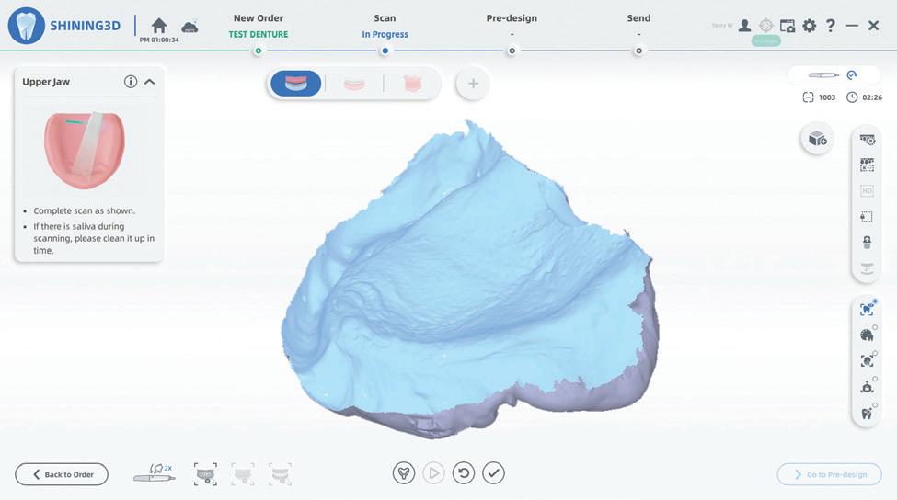Select the bite scan tab
The height and width of the screenshot is (500, 897).
pyautogui.click(x=412, y=84)
